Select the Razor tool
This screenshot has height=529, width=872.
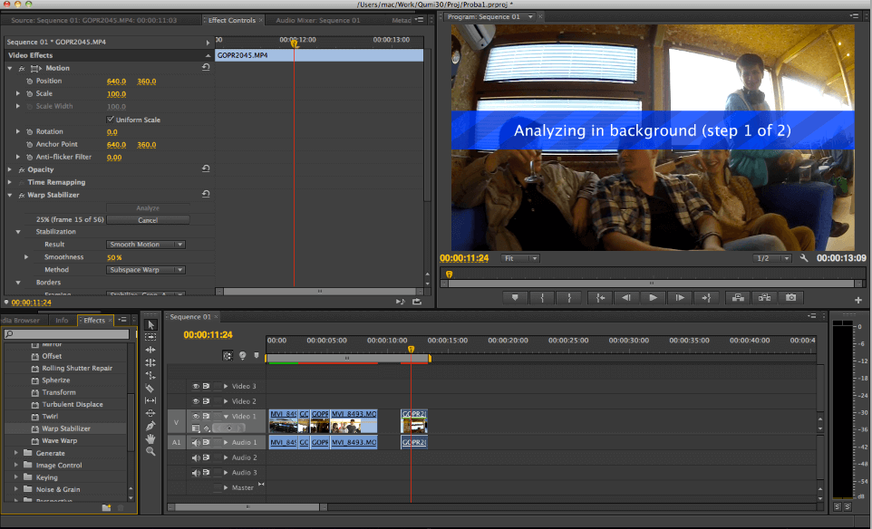click(150, 388)
